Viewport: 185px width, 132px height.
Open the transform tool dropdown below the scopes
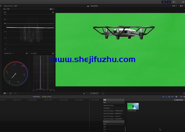tap(5, 93)
